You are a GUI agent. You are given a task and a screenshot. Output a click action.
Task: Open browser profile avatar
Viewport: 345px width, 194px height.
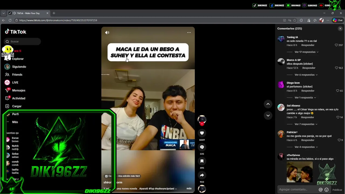click(x=321, y=20)
